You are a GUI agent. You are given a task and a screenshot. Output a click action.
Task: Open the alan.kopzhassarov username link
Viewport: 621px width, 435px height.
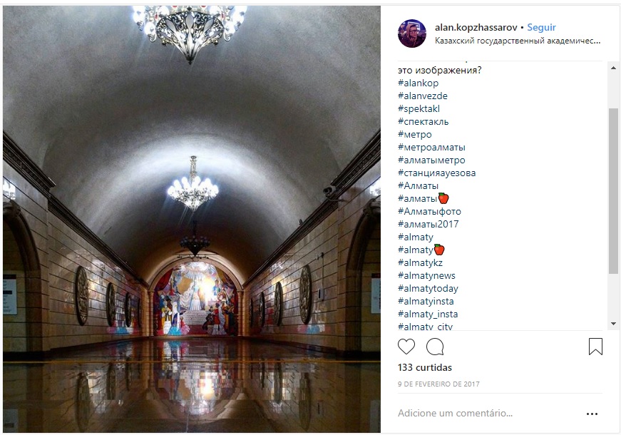[x=476, y=27]
